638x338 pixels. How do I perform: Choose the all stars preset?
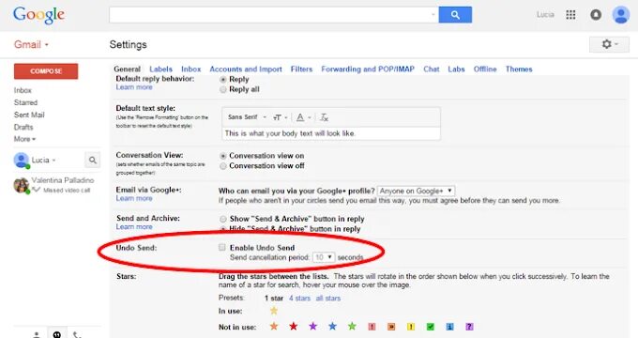click(328, 298)
